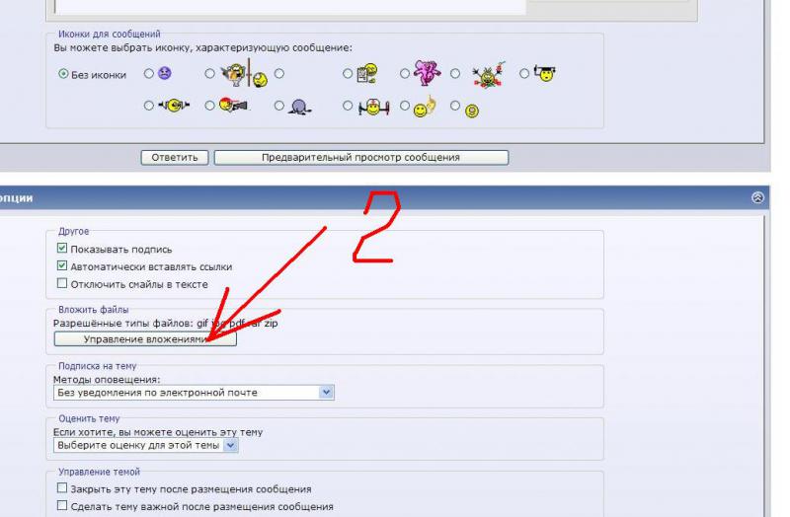Open the email notification method dropdown

(328, 393)
